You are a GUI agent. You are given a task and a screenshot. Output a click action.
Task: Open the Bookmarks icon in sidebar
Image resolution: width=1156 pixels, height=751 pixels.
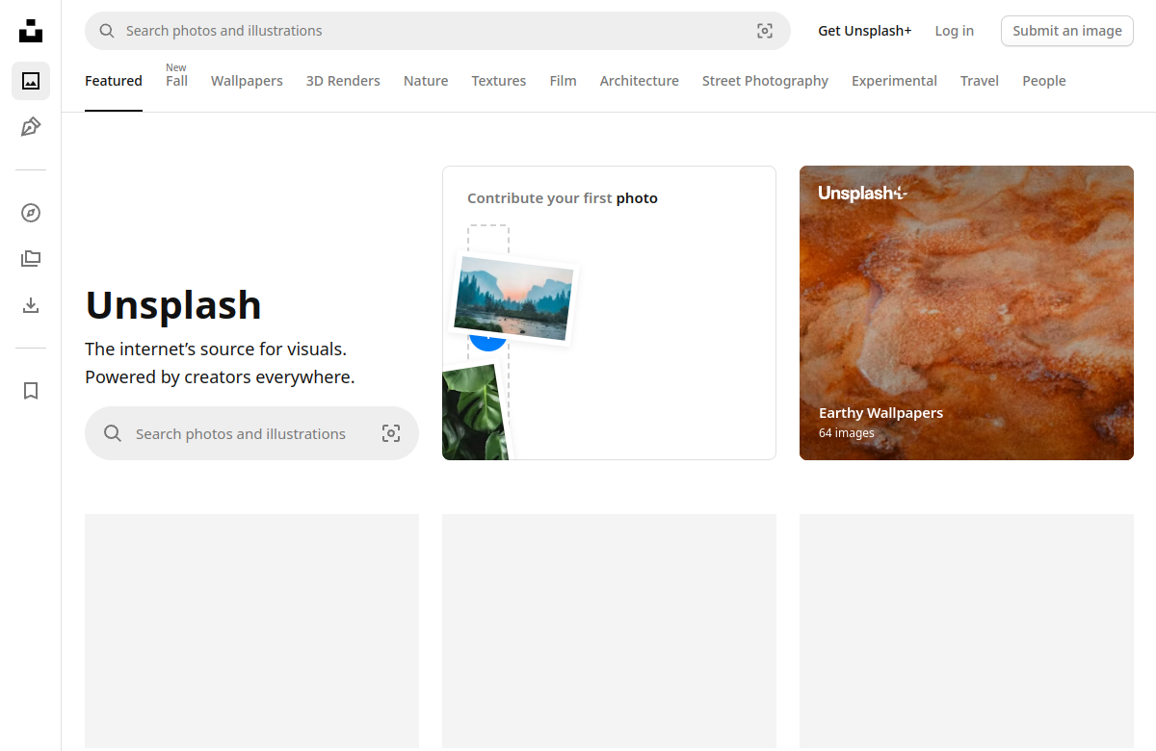pos(31,391)
